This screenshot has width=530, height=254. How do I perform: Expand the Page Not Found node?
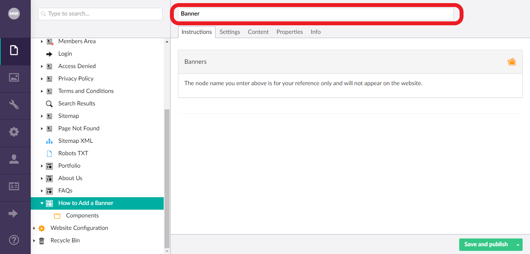point(42,129)
